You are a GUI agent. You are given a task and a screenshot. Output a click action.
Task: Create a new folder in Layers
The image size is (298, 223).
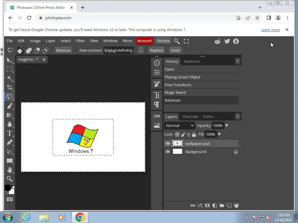[222, 205]
